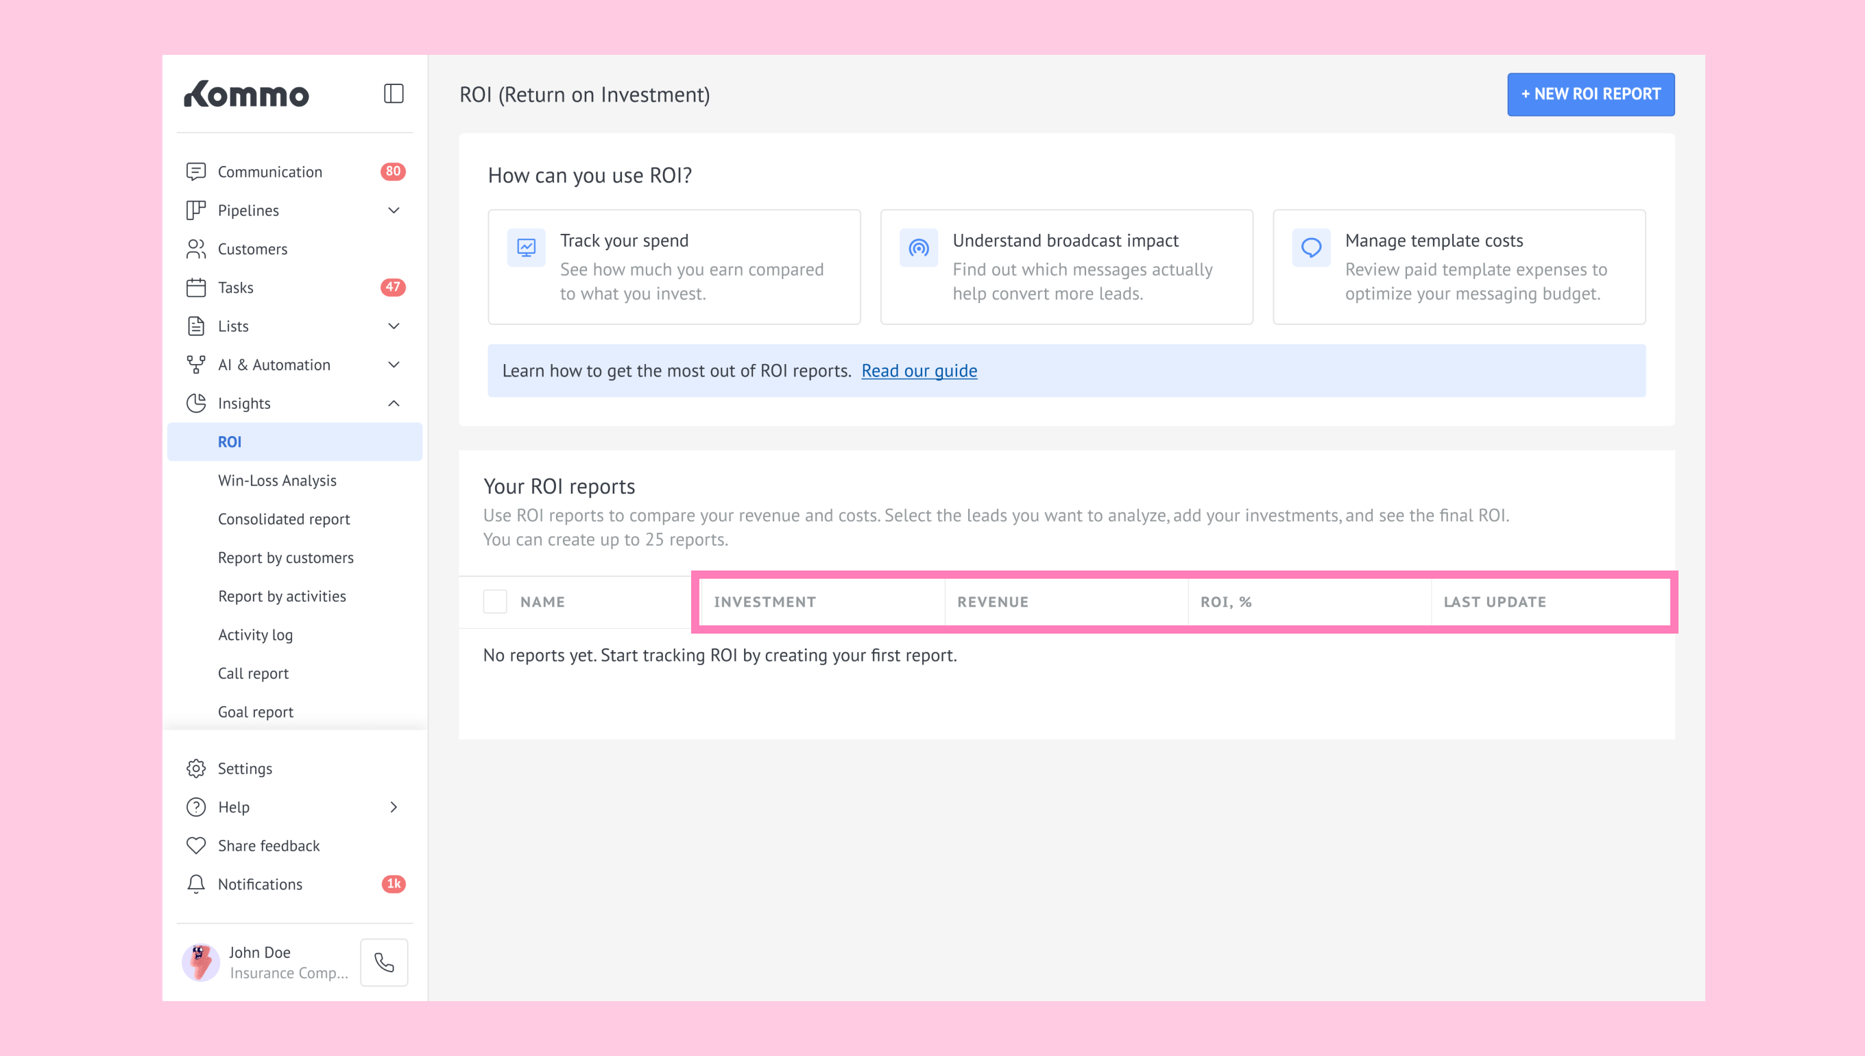Expand the Pipelines menu chevron
Screen dimensions: 1865x1056
click(394, 211)
